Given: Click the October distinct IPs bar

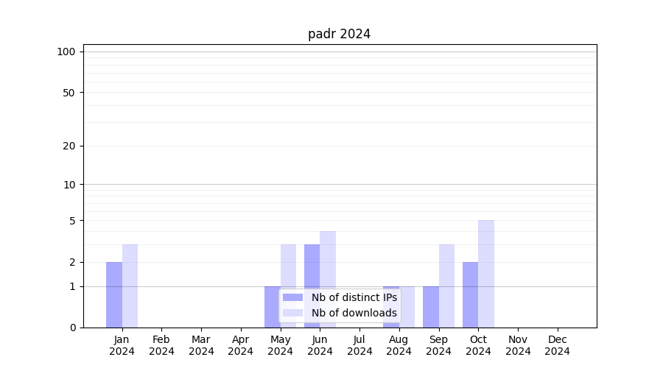Looking at the screenshot, I should pyautogui.click(x=470, y=294).
